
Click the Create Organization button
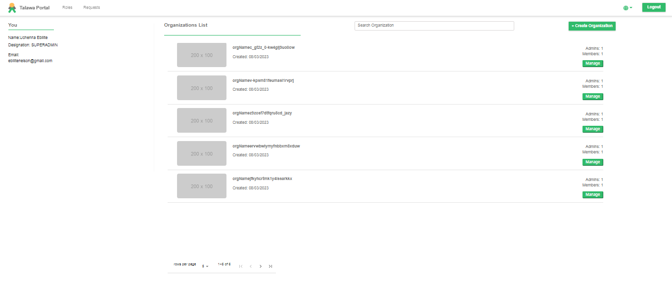(592, 26)
